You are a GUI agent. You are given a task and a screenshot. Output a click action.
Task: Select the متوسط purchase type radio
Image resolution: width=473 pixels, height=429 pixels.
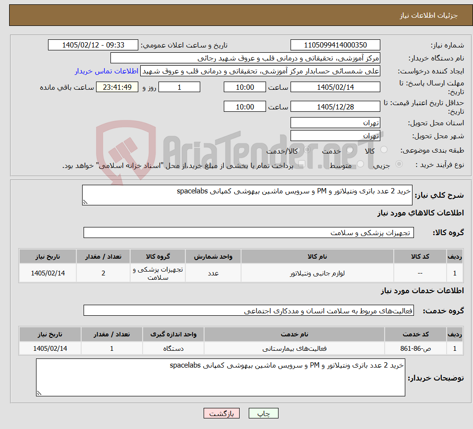[360, 164]
